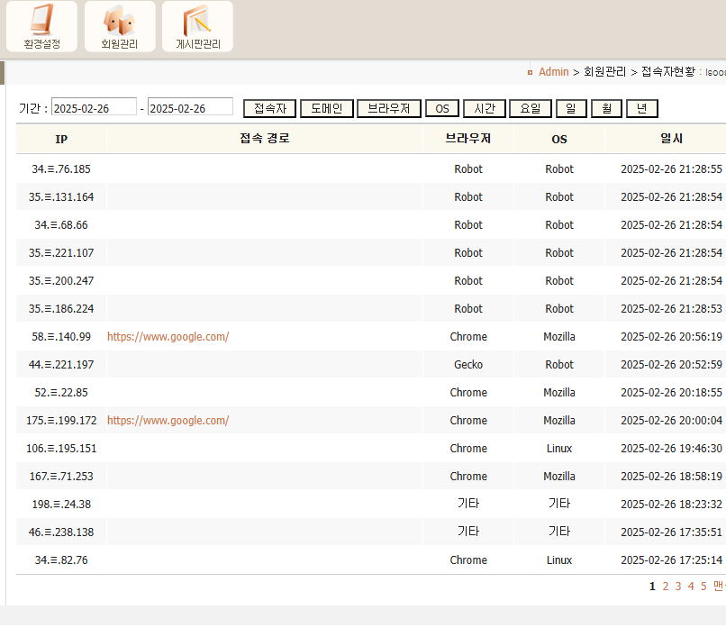Screen dimensions: 726x637
Task: Open google.com link in 175.≡.199.172 row
Action: click(168, 421)
